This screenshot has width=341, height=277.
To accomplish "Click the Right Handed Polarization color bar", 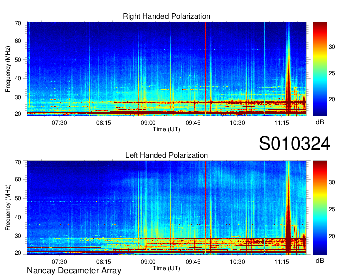I will click(320, 69).
